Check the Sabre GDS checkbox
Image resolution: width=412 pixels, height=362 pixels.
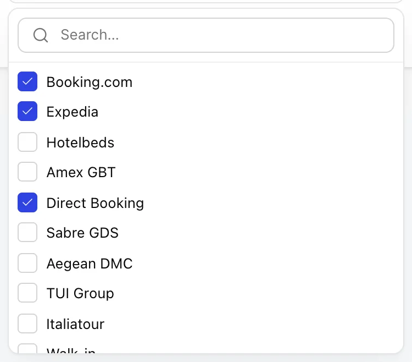pyautogui.click(x=27, y=232)
